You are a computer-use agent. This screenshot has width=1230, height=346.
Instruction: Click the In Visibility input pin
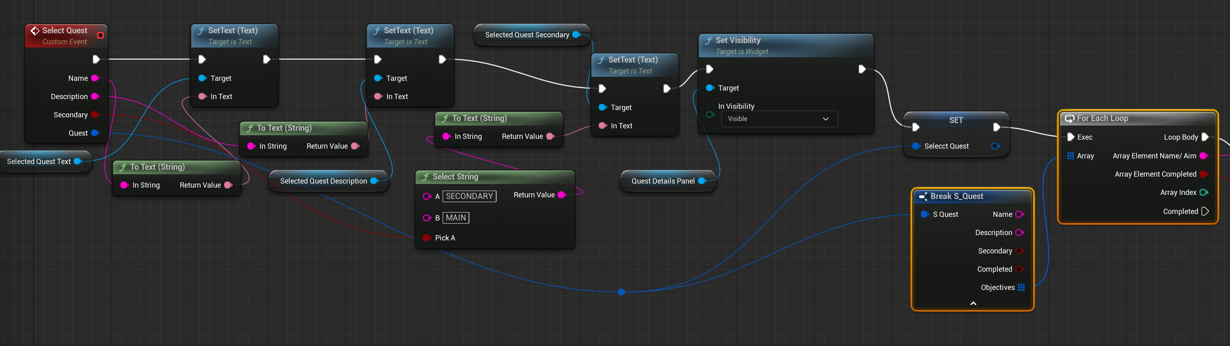coord(709,115)
